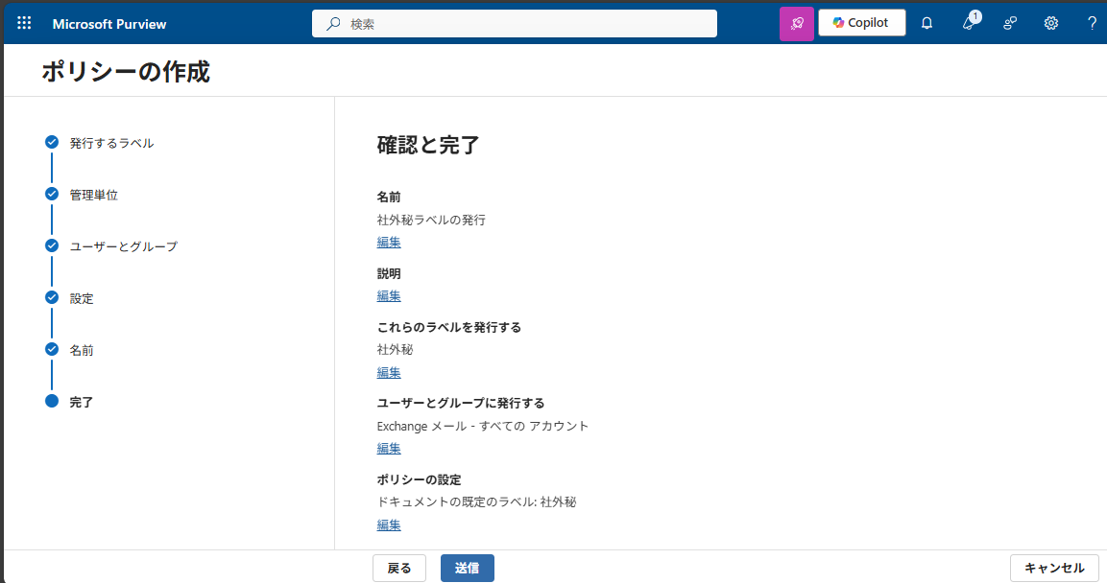Submit the policy with 送信
This screenshot has width=1107, height=583.
pos(467,568)
